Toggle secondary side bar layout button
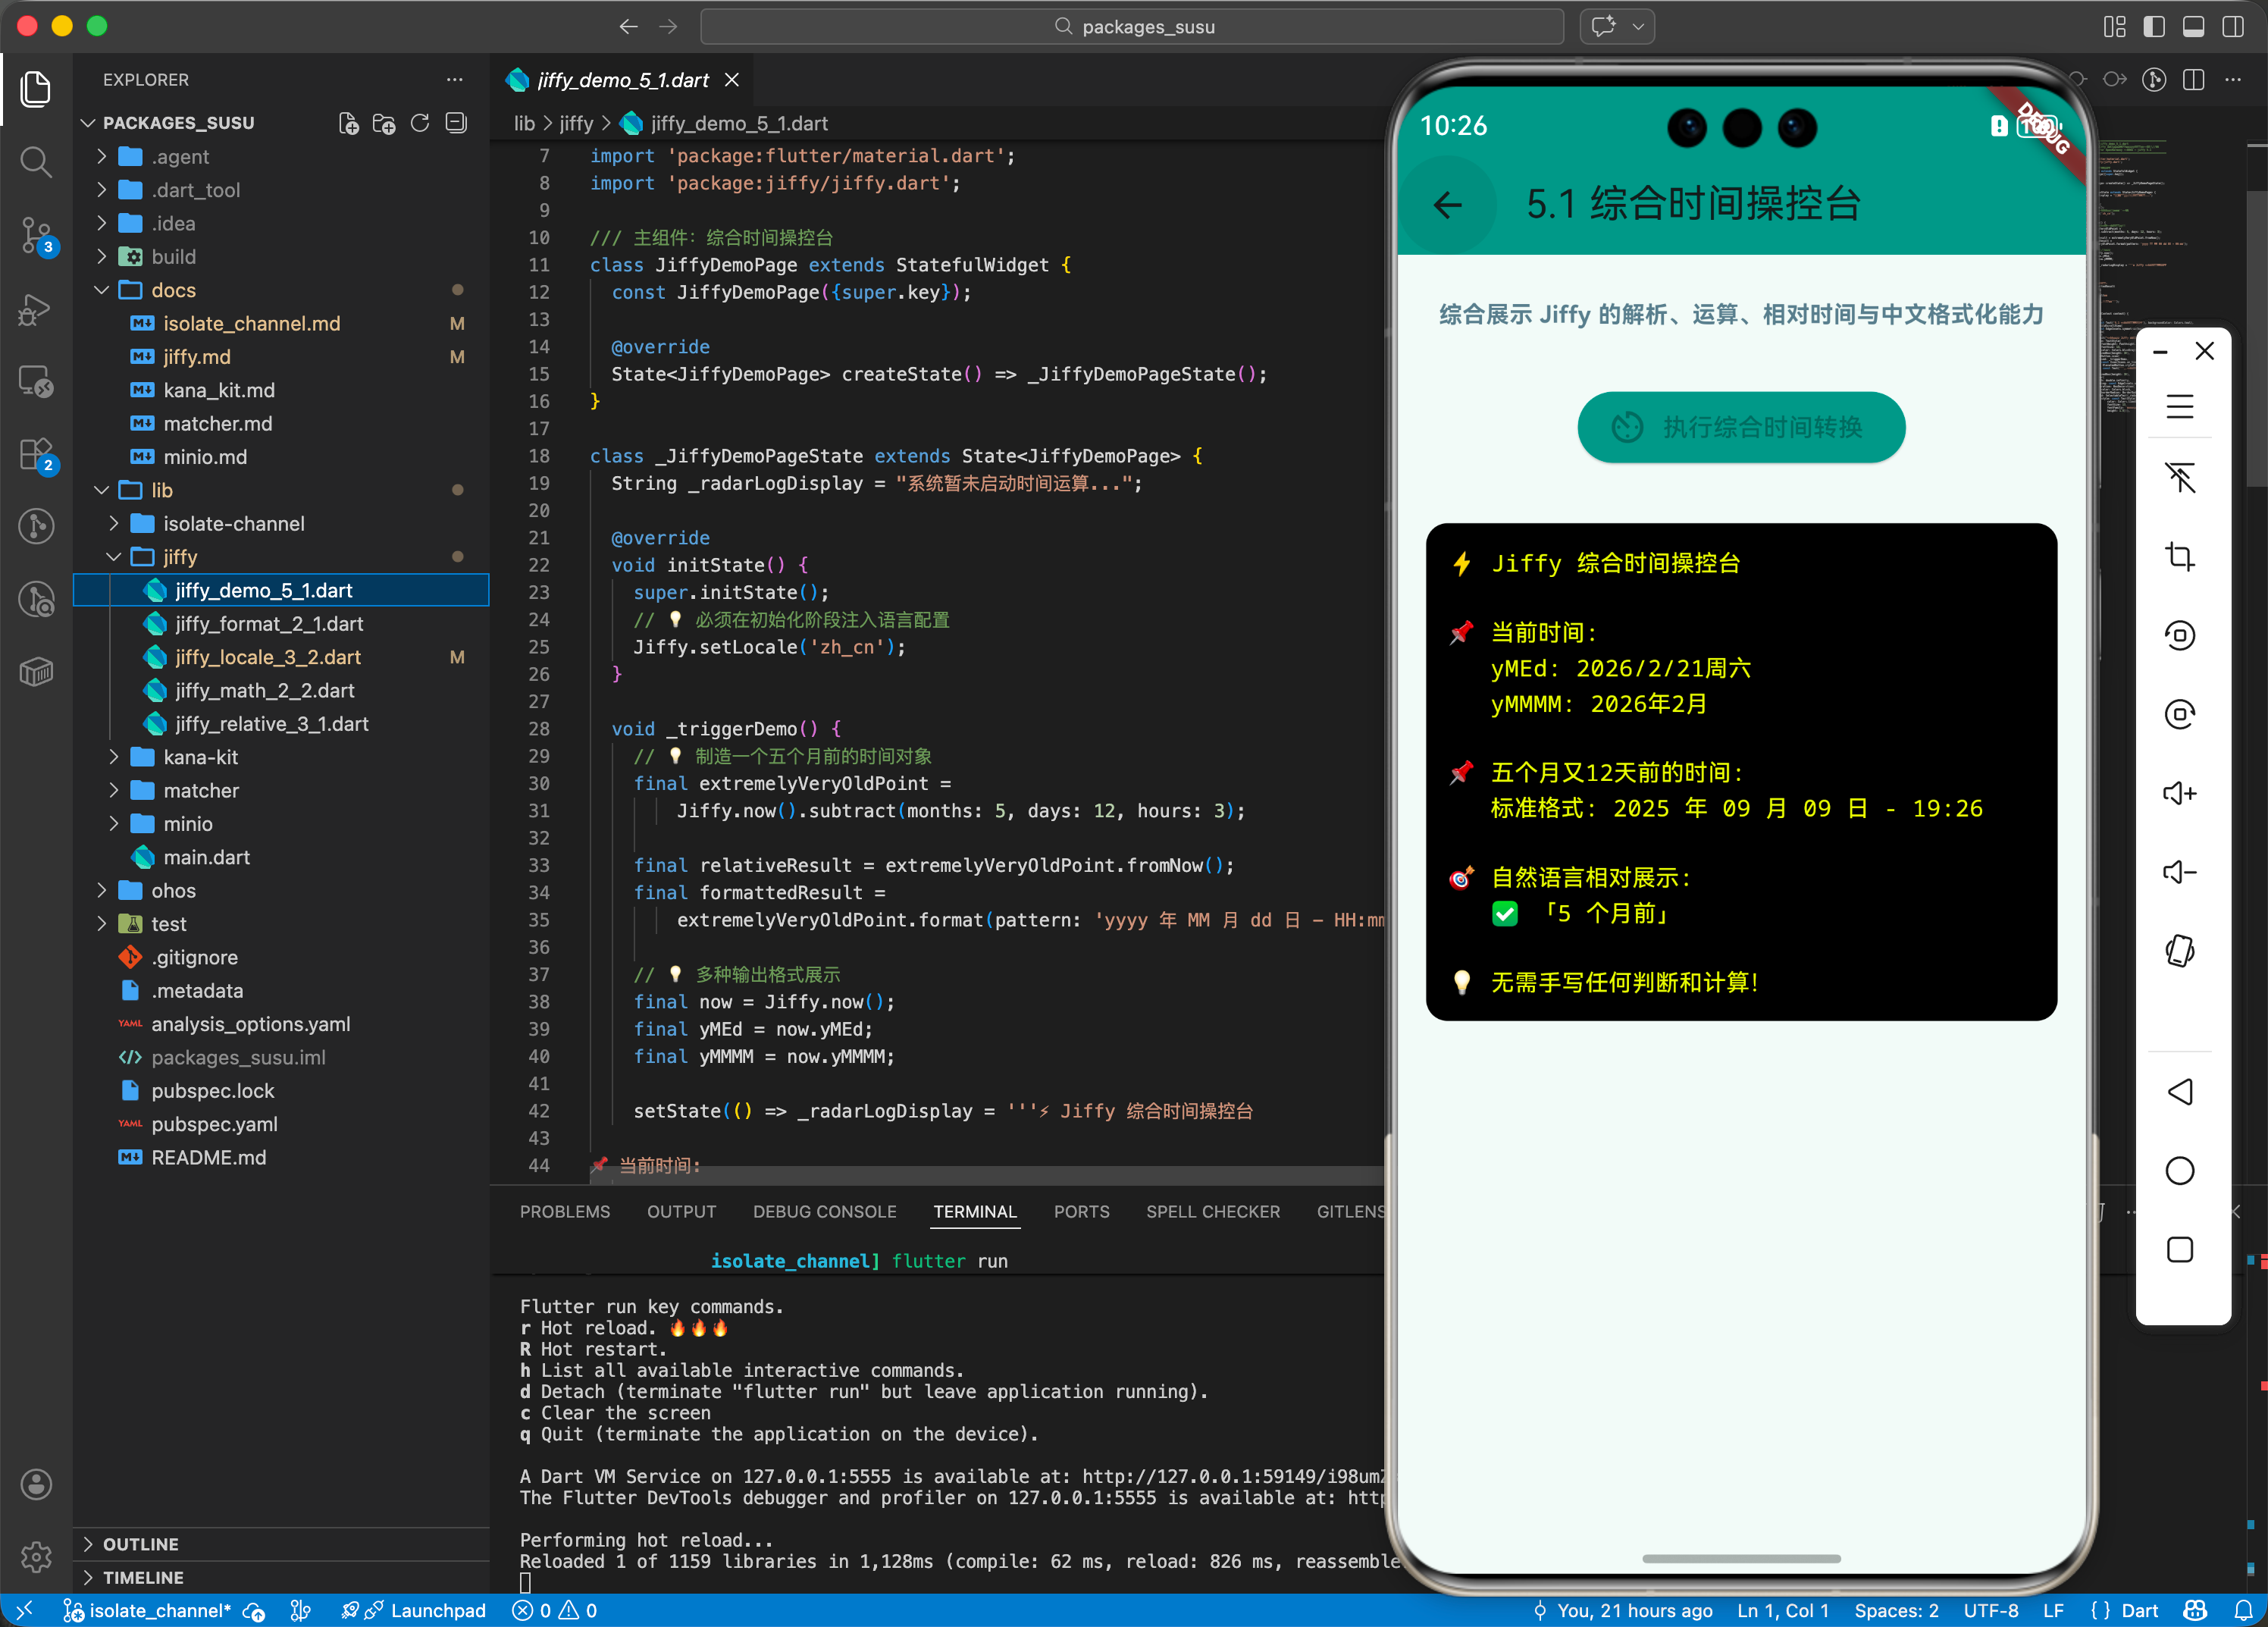 coord(2232,27)
